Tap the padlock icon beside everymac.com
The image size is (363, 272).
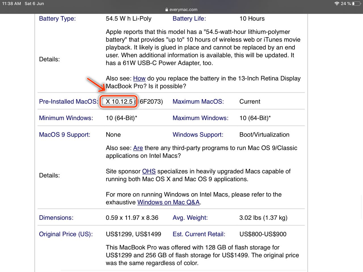click(167, 10)
